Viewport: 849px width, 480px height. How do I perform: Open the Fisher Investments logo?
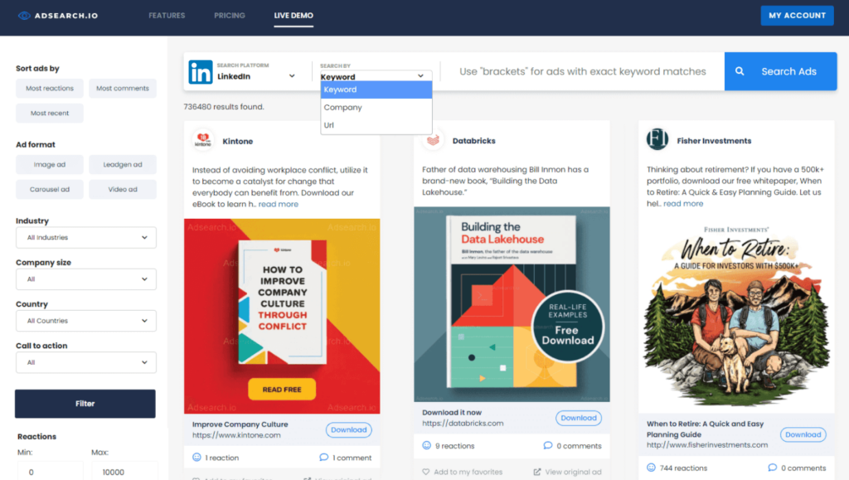tap(657, 139)
